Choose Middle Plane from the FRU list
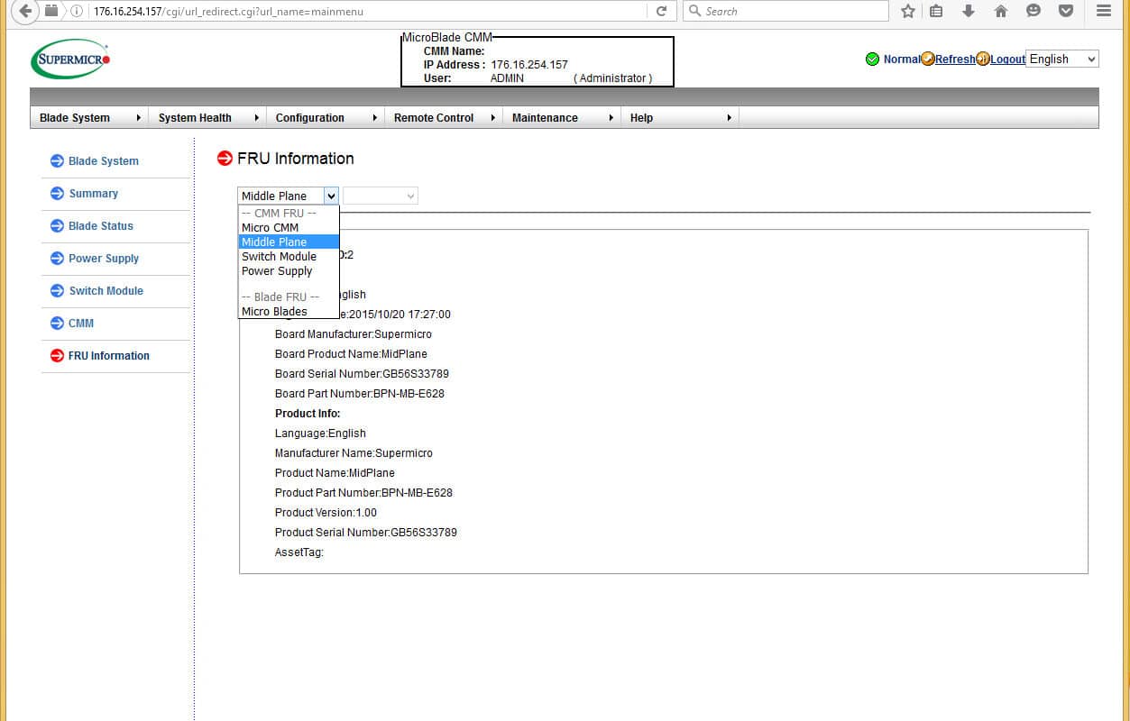The width and height of the screenshot is (1130, 721). pyautogui.click(x=289, y=242)
